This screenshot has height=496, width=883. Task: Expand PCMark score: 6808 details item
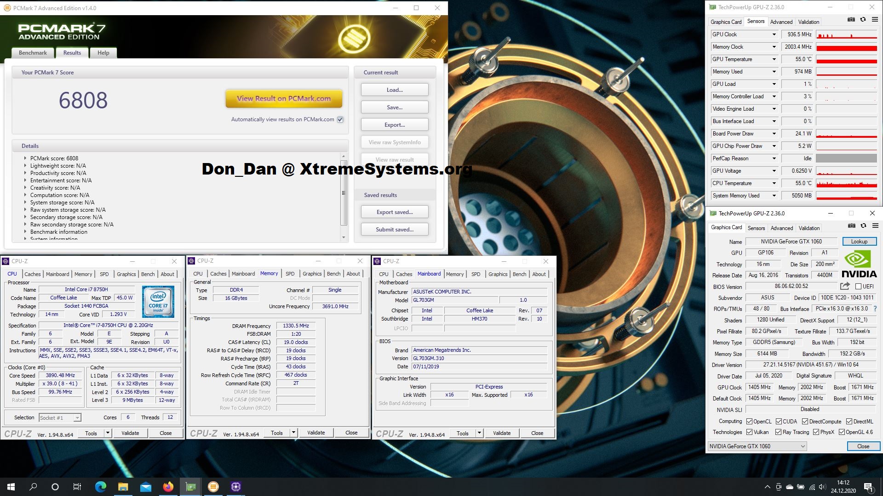(25, 158)
